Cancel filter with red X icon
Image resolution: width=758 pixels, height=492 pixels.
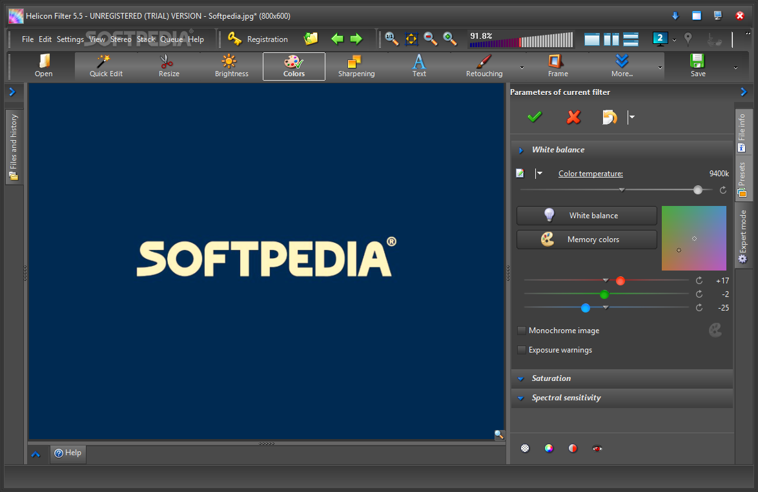[573, 117]
